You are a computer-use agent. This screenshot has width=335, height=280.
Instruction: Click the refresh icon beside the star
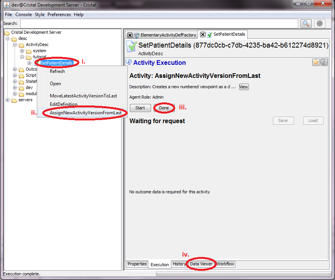(x=324, y=62)
